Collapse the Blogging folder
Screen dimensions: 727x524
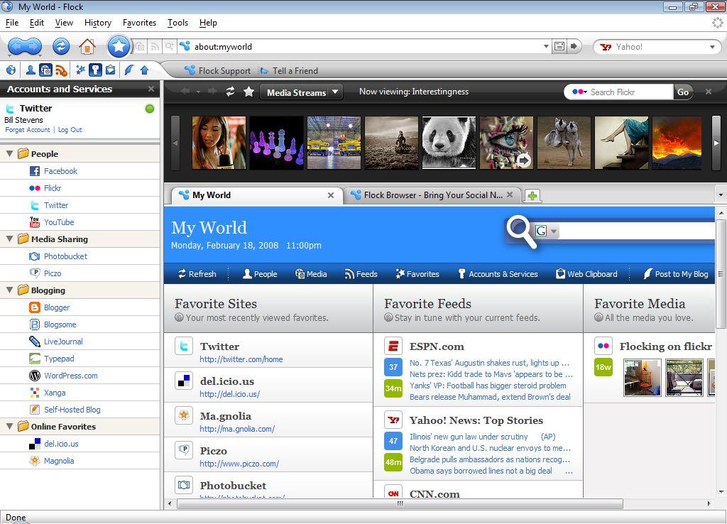[9, 290]
